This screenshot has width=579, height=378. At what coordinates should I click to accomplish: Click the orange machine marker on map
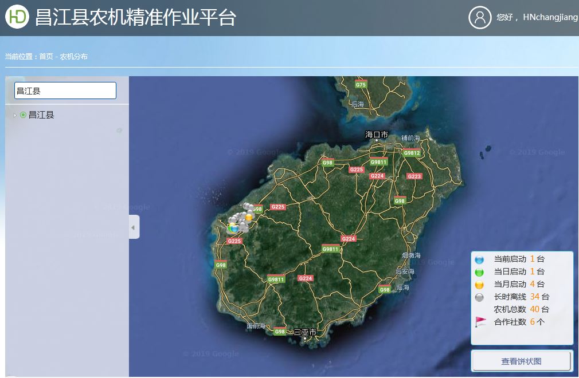[249, 218]
